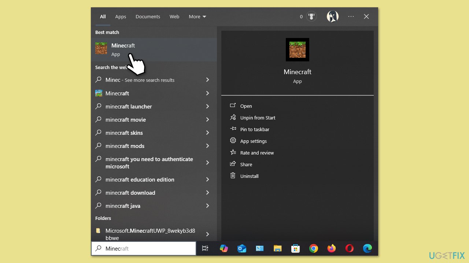This screenshot has width=469, height=263.
Task: Expand the minecraft java arrow
Action: tap(207, 206)
